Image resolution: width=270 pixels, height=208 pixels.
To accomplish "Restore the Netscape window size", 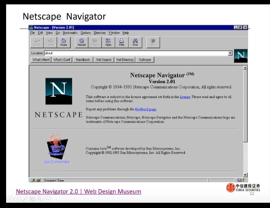I will click(240, 28).
